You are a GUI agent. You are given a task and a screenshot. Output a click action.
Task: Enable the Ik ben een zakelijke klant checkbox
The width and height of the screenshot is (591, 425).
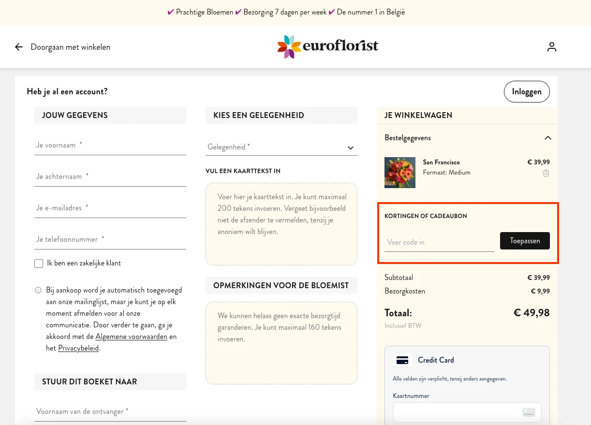coord(39,263)
